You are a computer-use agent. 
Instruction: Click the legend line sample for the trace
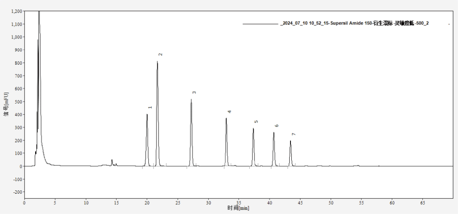tap(260, 24)
